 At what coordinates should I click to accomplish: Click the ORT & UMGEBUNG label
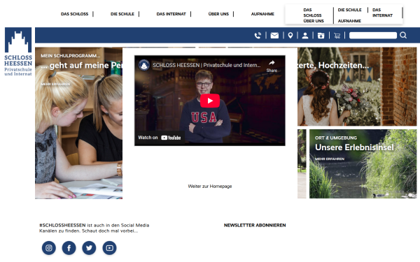tap(336, 138)
